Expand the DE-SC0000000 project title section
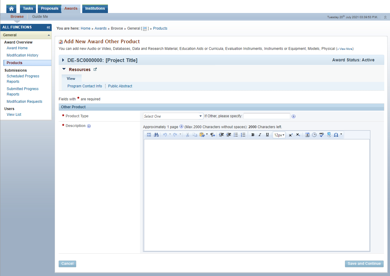This screenshot has width=390, height=276. [x=63, y=60]
